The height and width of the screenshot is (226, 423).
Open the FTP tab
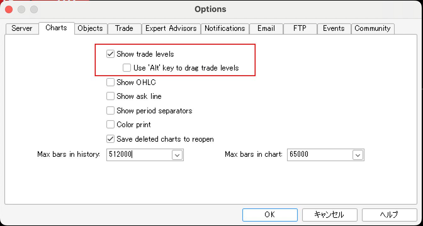point(300,28)
